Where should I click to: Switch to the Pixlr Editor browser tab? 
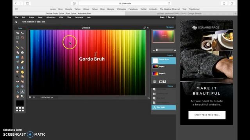click(69, 14)
